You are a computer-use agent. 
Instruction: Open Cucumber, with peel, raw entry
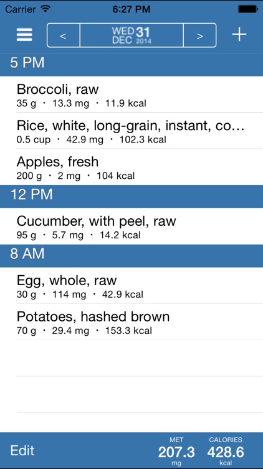pos(131,226)
